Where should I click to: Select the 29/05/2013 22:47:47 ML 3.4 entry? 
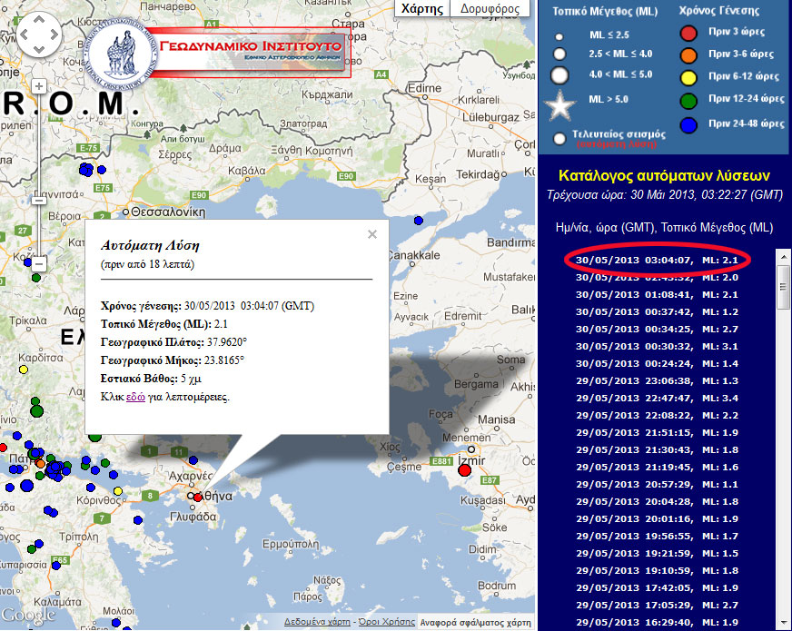tap(658, 398)
